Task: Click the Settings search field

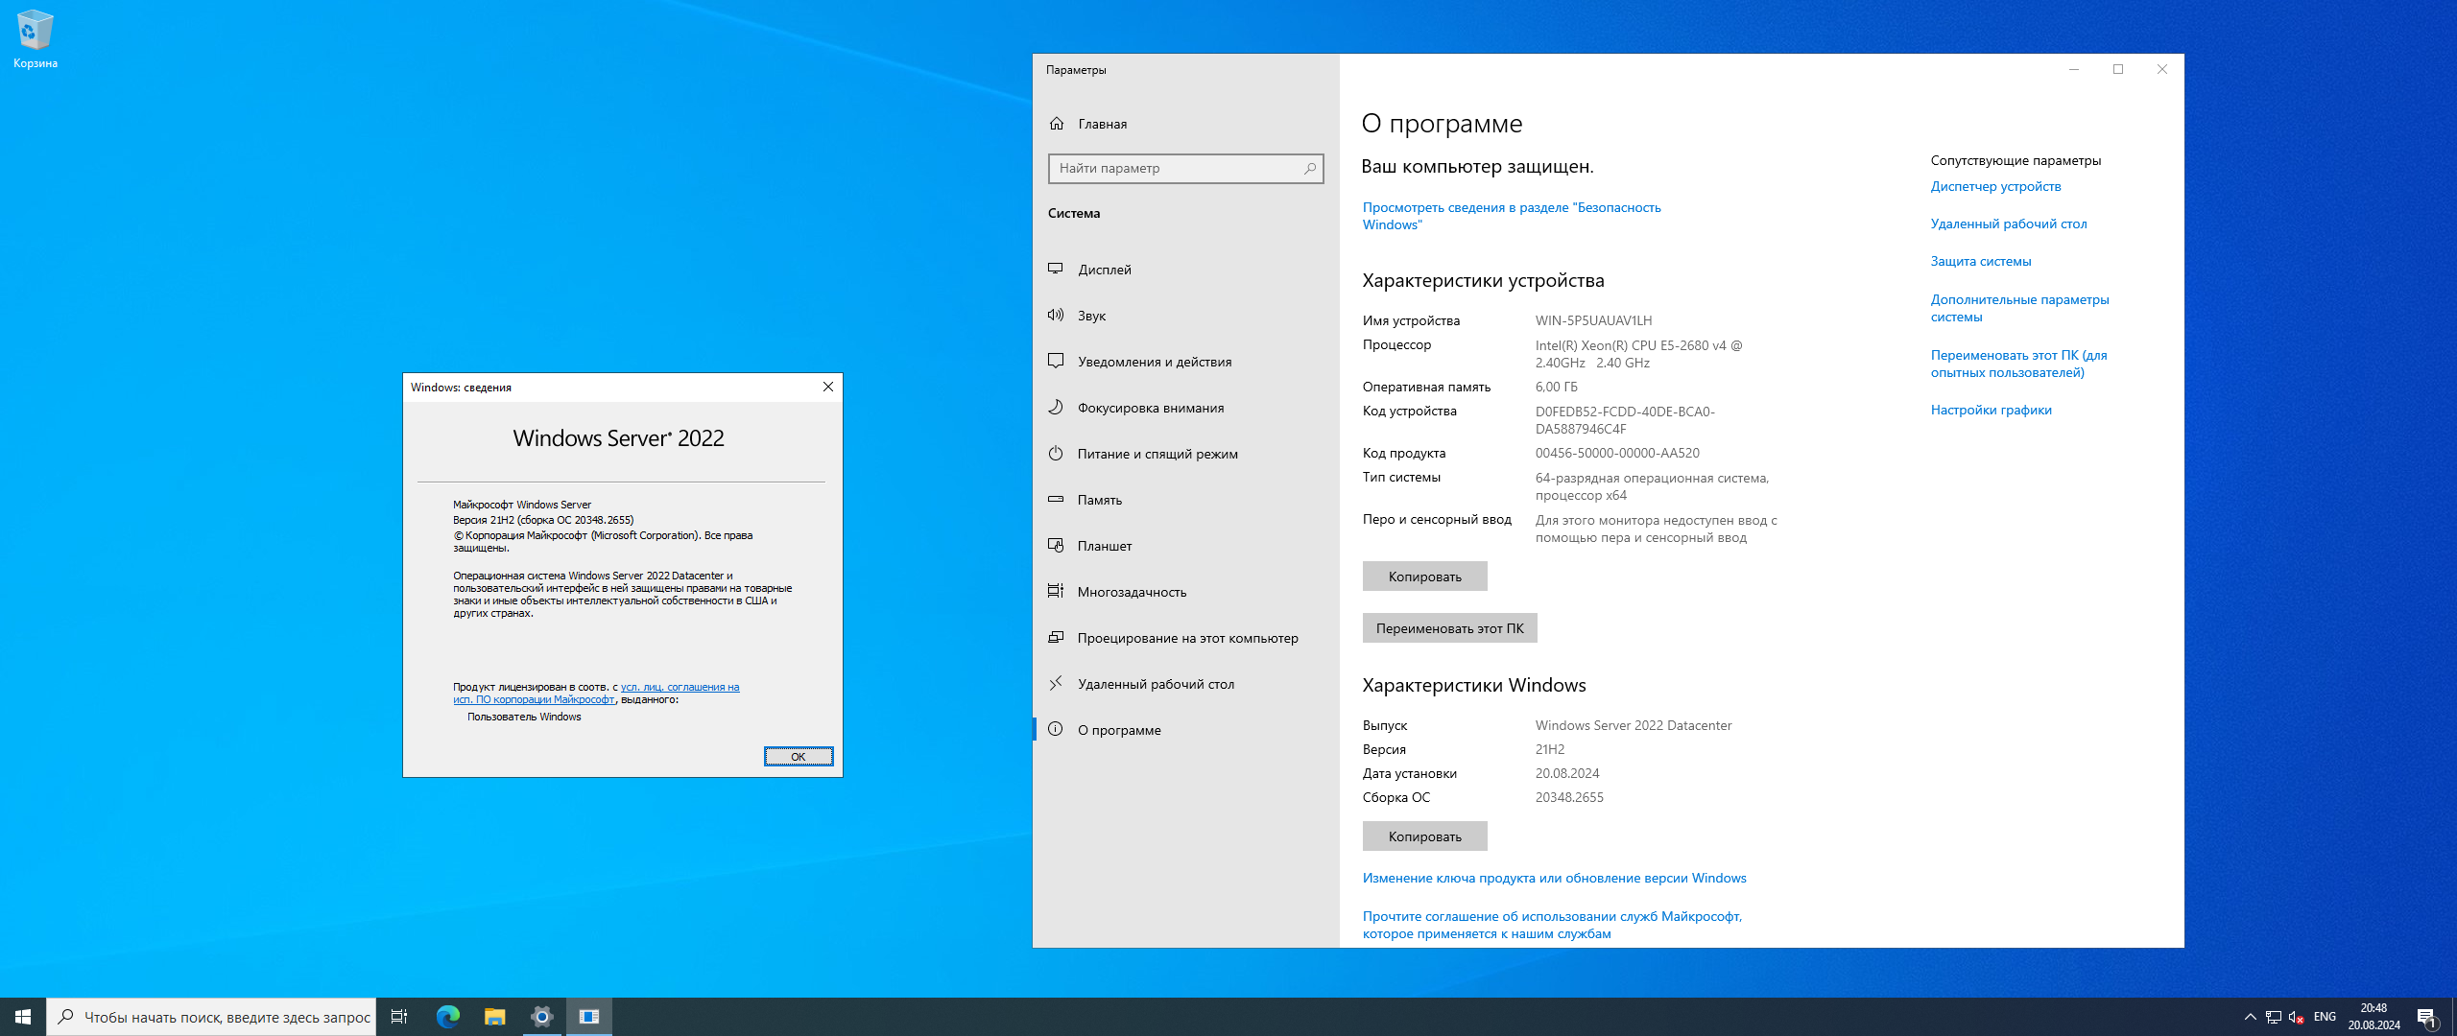Action: (x=1177, y=168)
